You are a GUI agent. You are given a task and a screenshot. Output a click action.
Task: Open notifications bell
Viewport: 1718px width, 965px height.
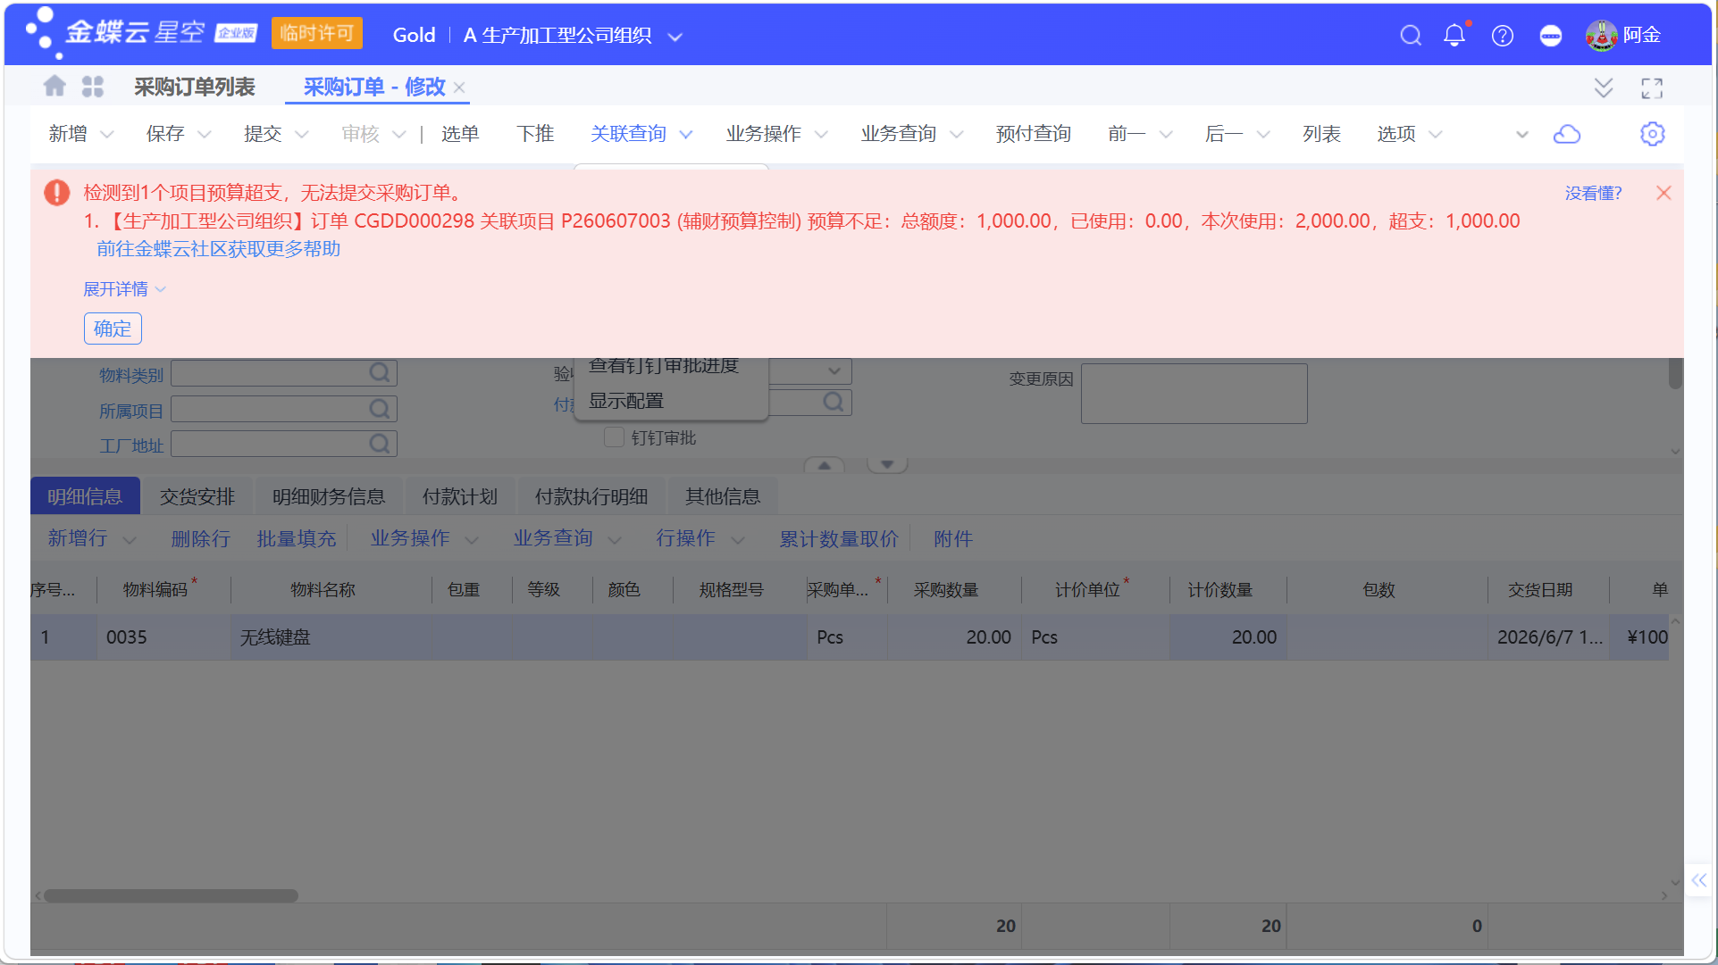pyautogui.click(x=1455, y=35)
